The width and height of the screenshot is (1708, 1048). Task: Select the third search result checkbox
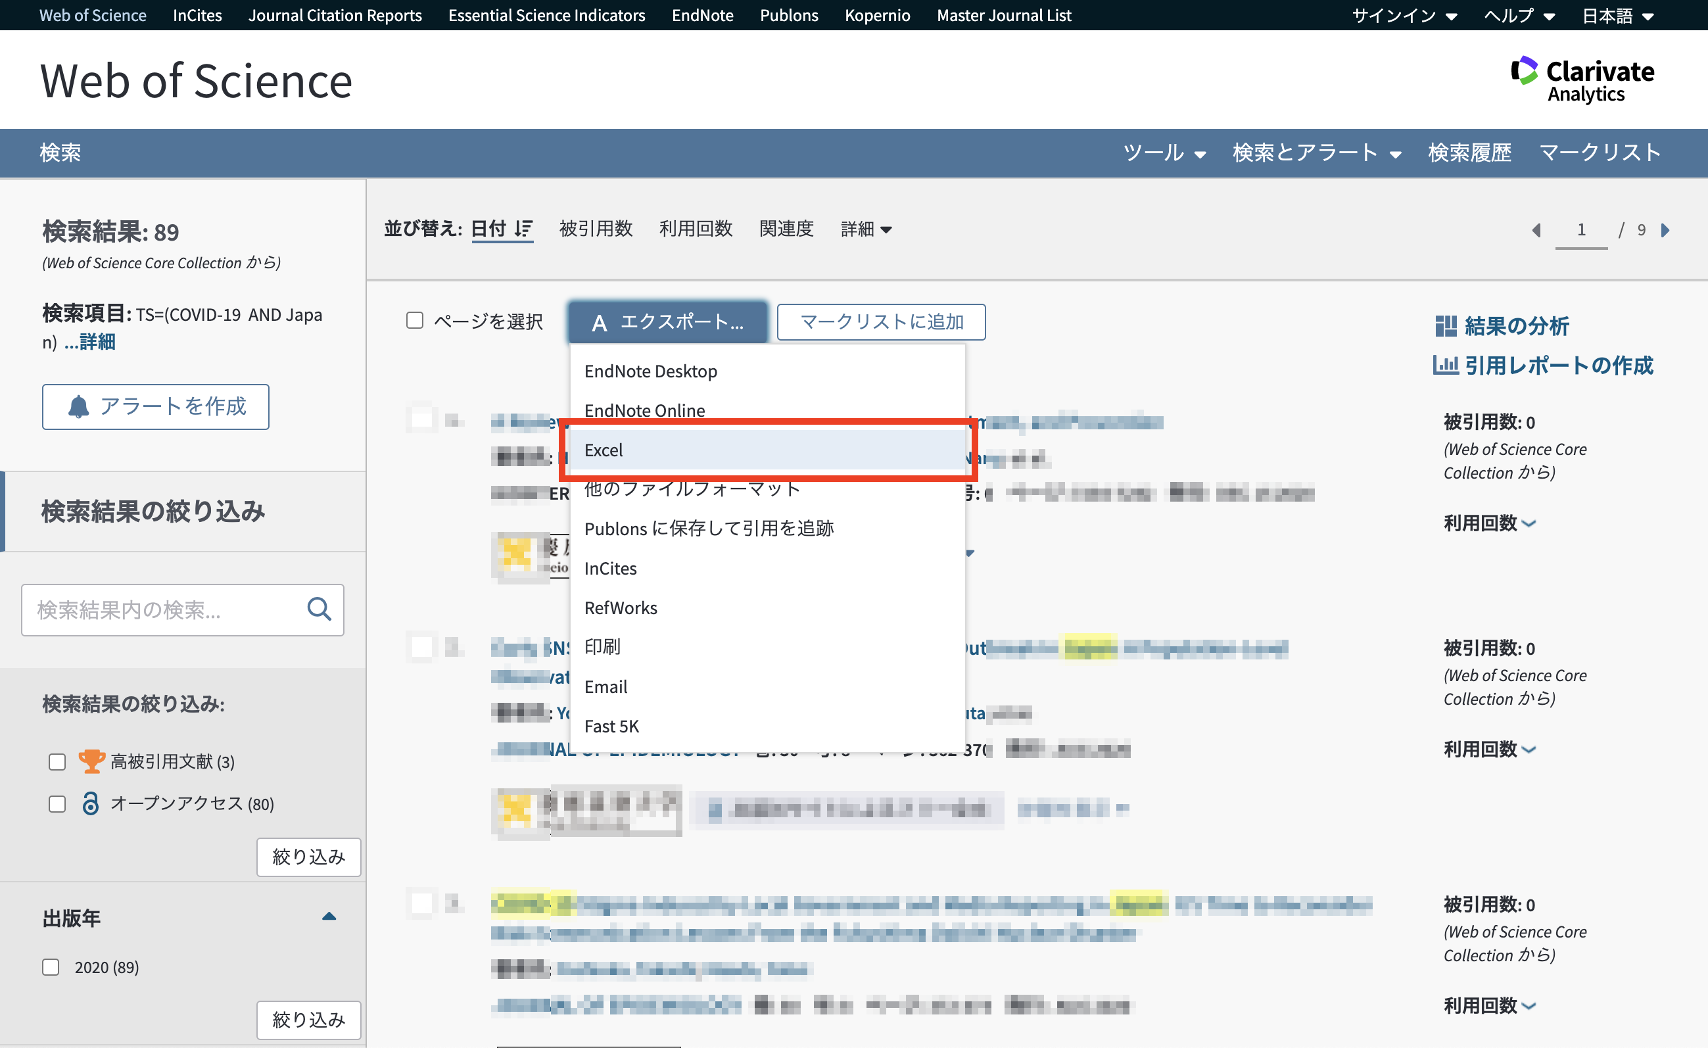click(x=421, y=903)
